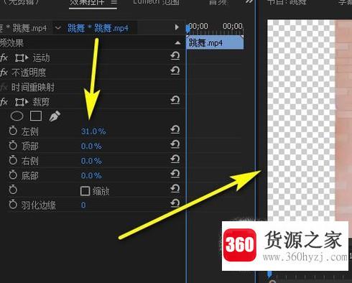
Task: Click the program monitor video preview
Action: (310, 121)
